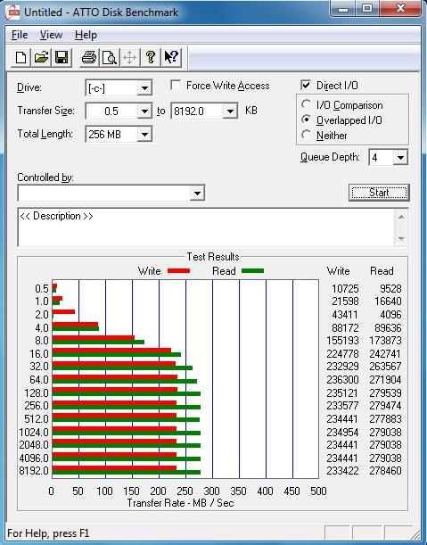Click the read value 4096
Image resolution: width=427 pixels, height=545 pixels.
390,315
